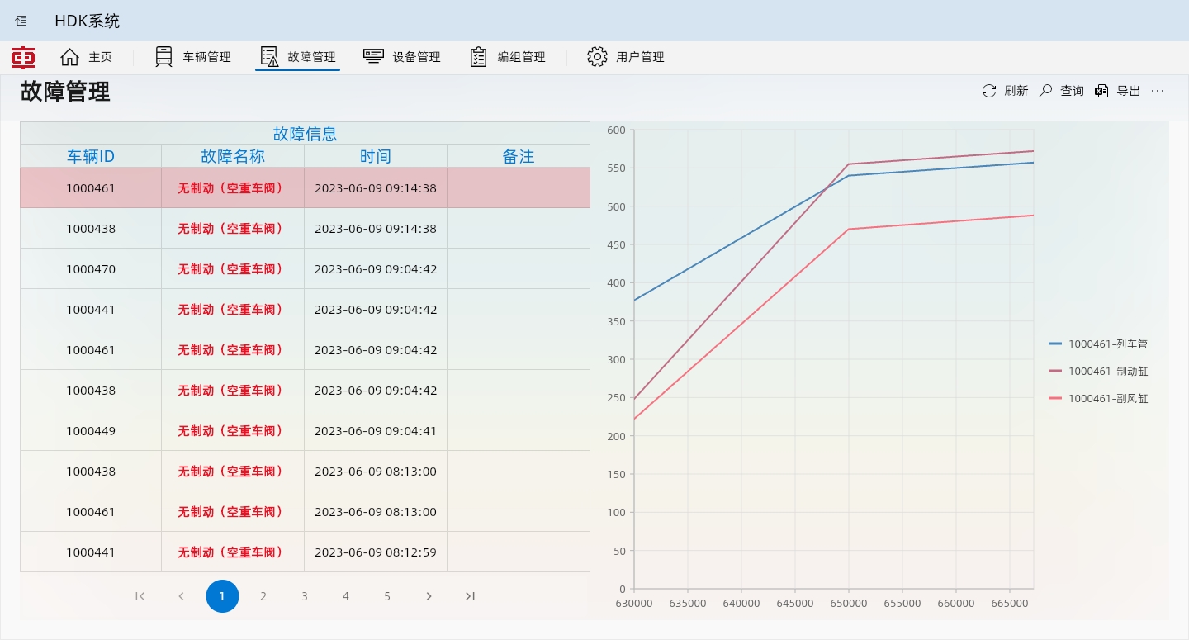Image resolution: width=1189 pixels, height=640 pixels.
Task: Click the device icon for 设备管理
Action: click(x=373, y=56)
